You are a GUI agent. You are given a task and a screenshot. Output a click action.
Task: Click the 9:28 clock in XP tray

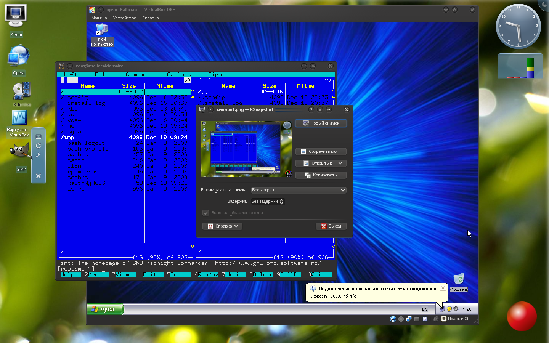point(467,309)
